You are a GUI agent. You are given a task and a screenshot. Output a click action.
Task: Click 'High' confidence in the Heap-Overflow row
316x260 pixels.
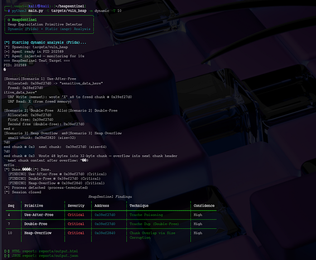198,233
